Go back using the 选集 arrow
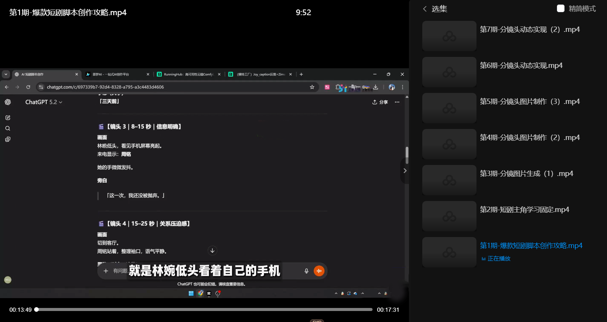This screenshot has height=322, width=607. coord(425,9)
